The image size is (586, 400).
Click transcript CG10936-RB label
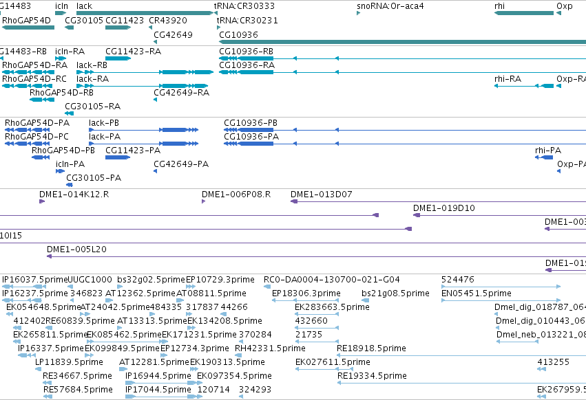tap(246, 51)
